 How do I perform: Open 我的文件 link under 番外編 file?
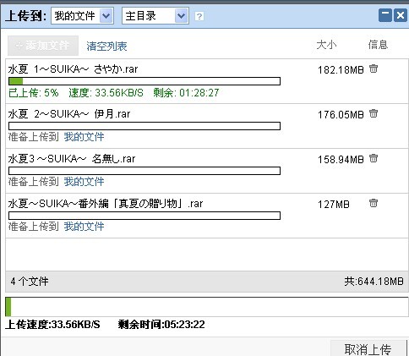coord(84,227)
